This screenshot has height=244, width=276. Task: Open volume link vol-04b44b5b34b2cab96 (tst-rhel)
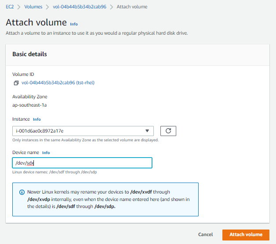[x=58, y=83]
